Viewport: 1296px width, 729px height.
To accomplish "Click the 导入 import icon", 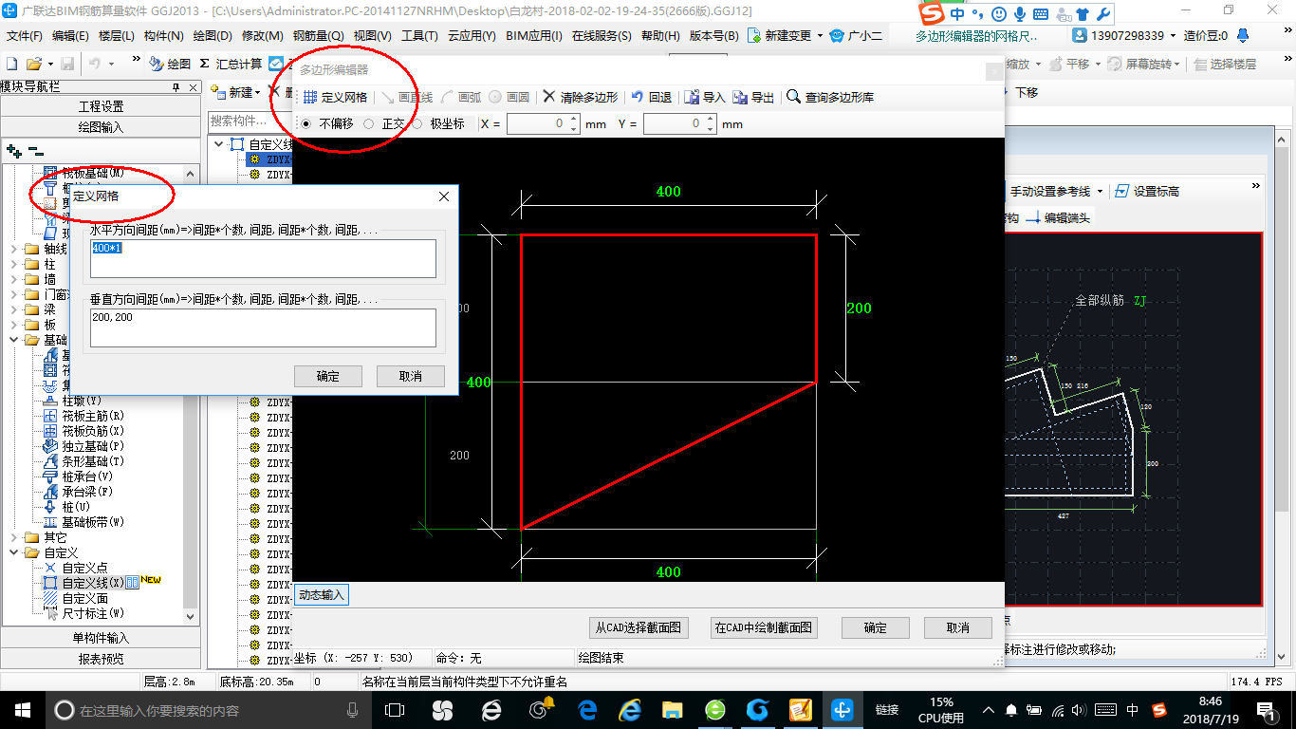I will pos(693,98).
